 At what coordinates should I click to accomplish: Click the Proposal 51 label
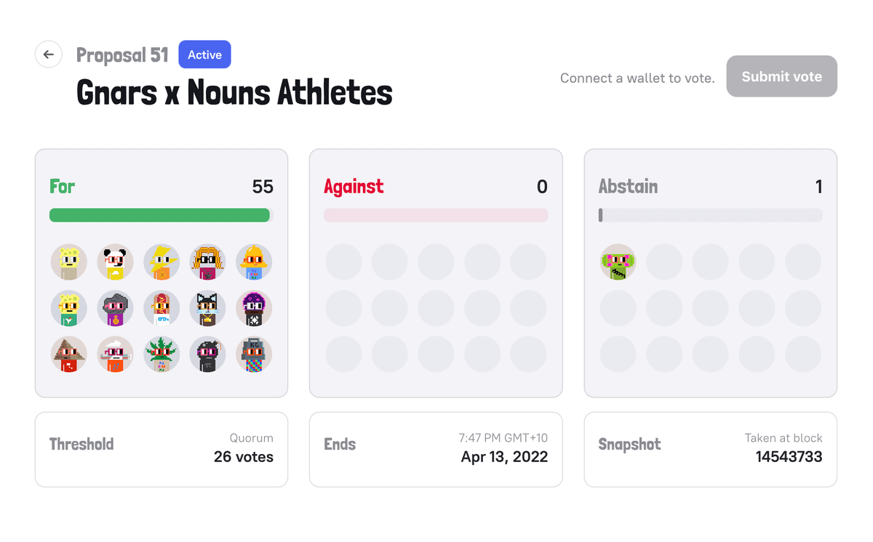122,55
